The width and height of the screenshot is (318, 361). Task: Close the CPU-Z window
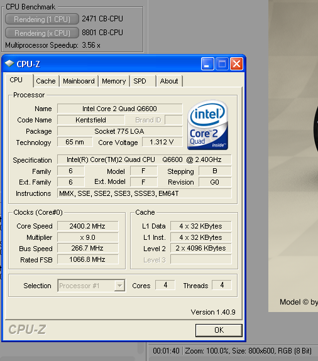(237, 64)
